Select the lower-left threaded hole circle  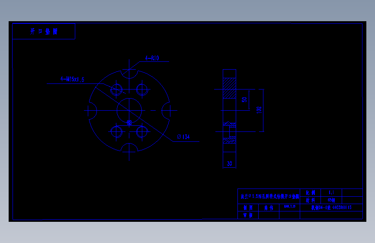tap(116, 131)
